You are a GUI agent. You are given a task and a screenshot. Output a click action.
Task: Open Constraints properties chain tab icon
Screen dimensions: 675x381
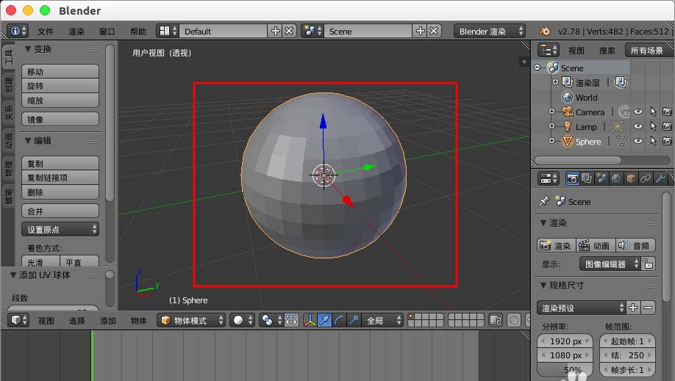(646, 178)
